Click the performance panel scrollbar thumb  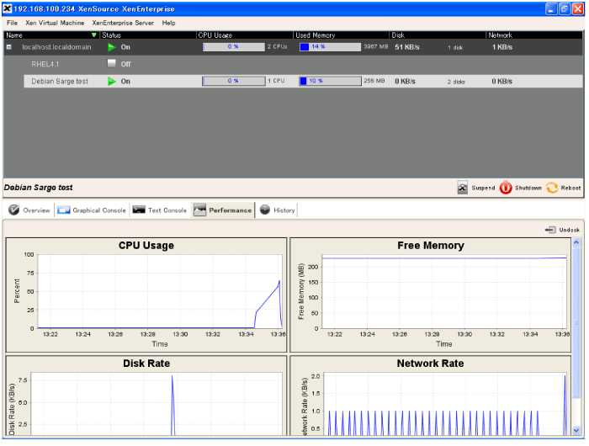coord(576,322)
